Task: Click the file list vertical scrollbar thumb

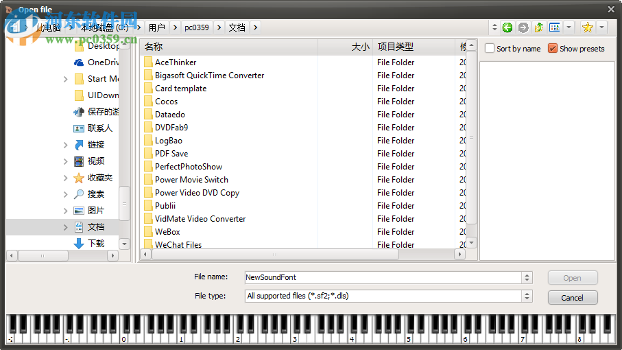Action: (471, 137)
